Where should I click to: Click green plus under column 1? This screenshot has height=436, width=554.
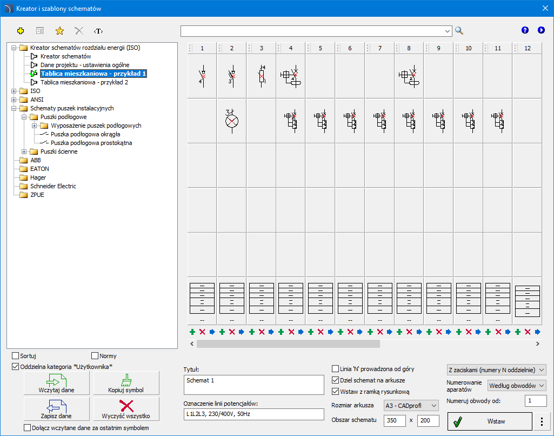pyautogui.click(x=192, y=332)
